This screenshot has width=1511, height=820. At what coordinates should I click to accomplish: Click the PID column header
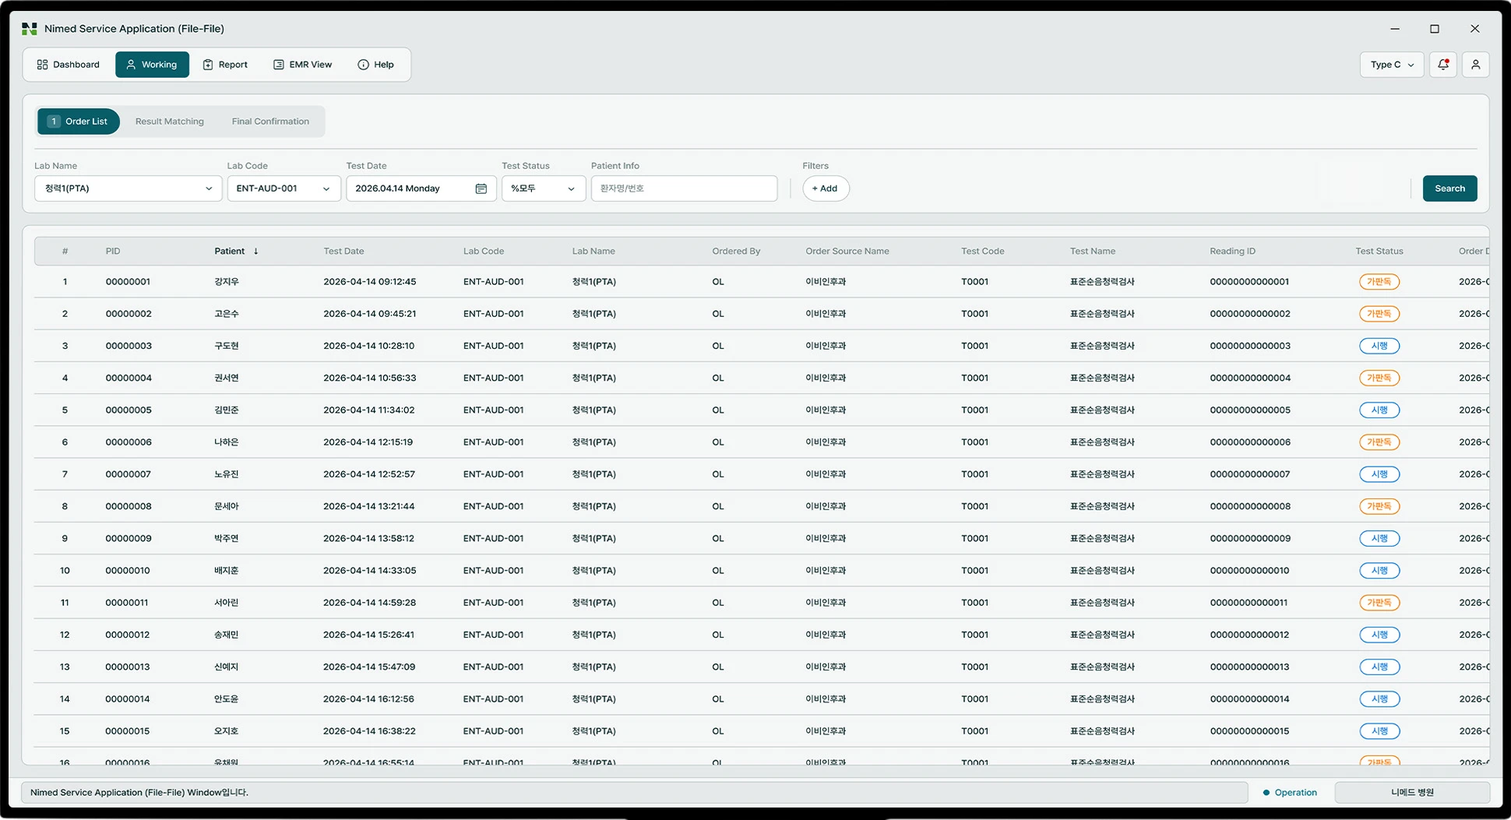113,252
